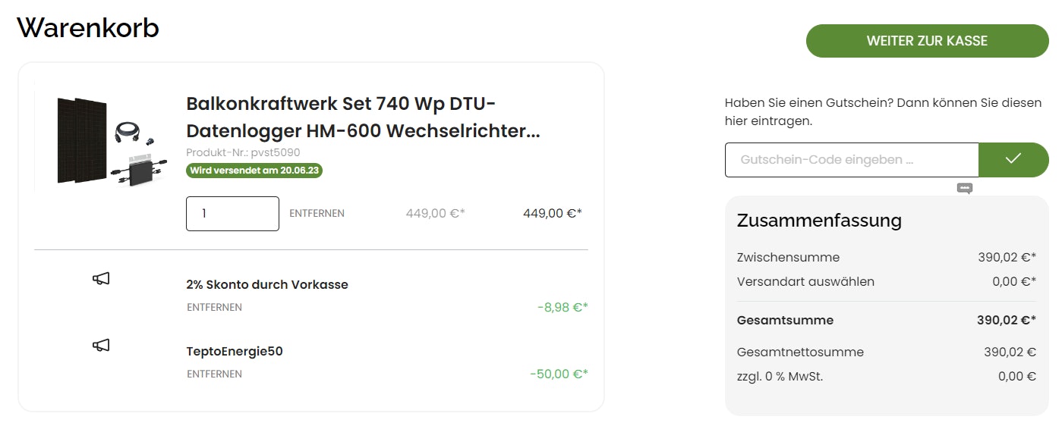Click the 2% Skonto durch Vorkasse label
Viewport: 1062px width, 426px height.
tap(267, 285)
